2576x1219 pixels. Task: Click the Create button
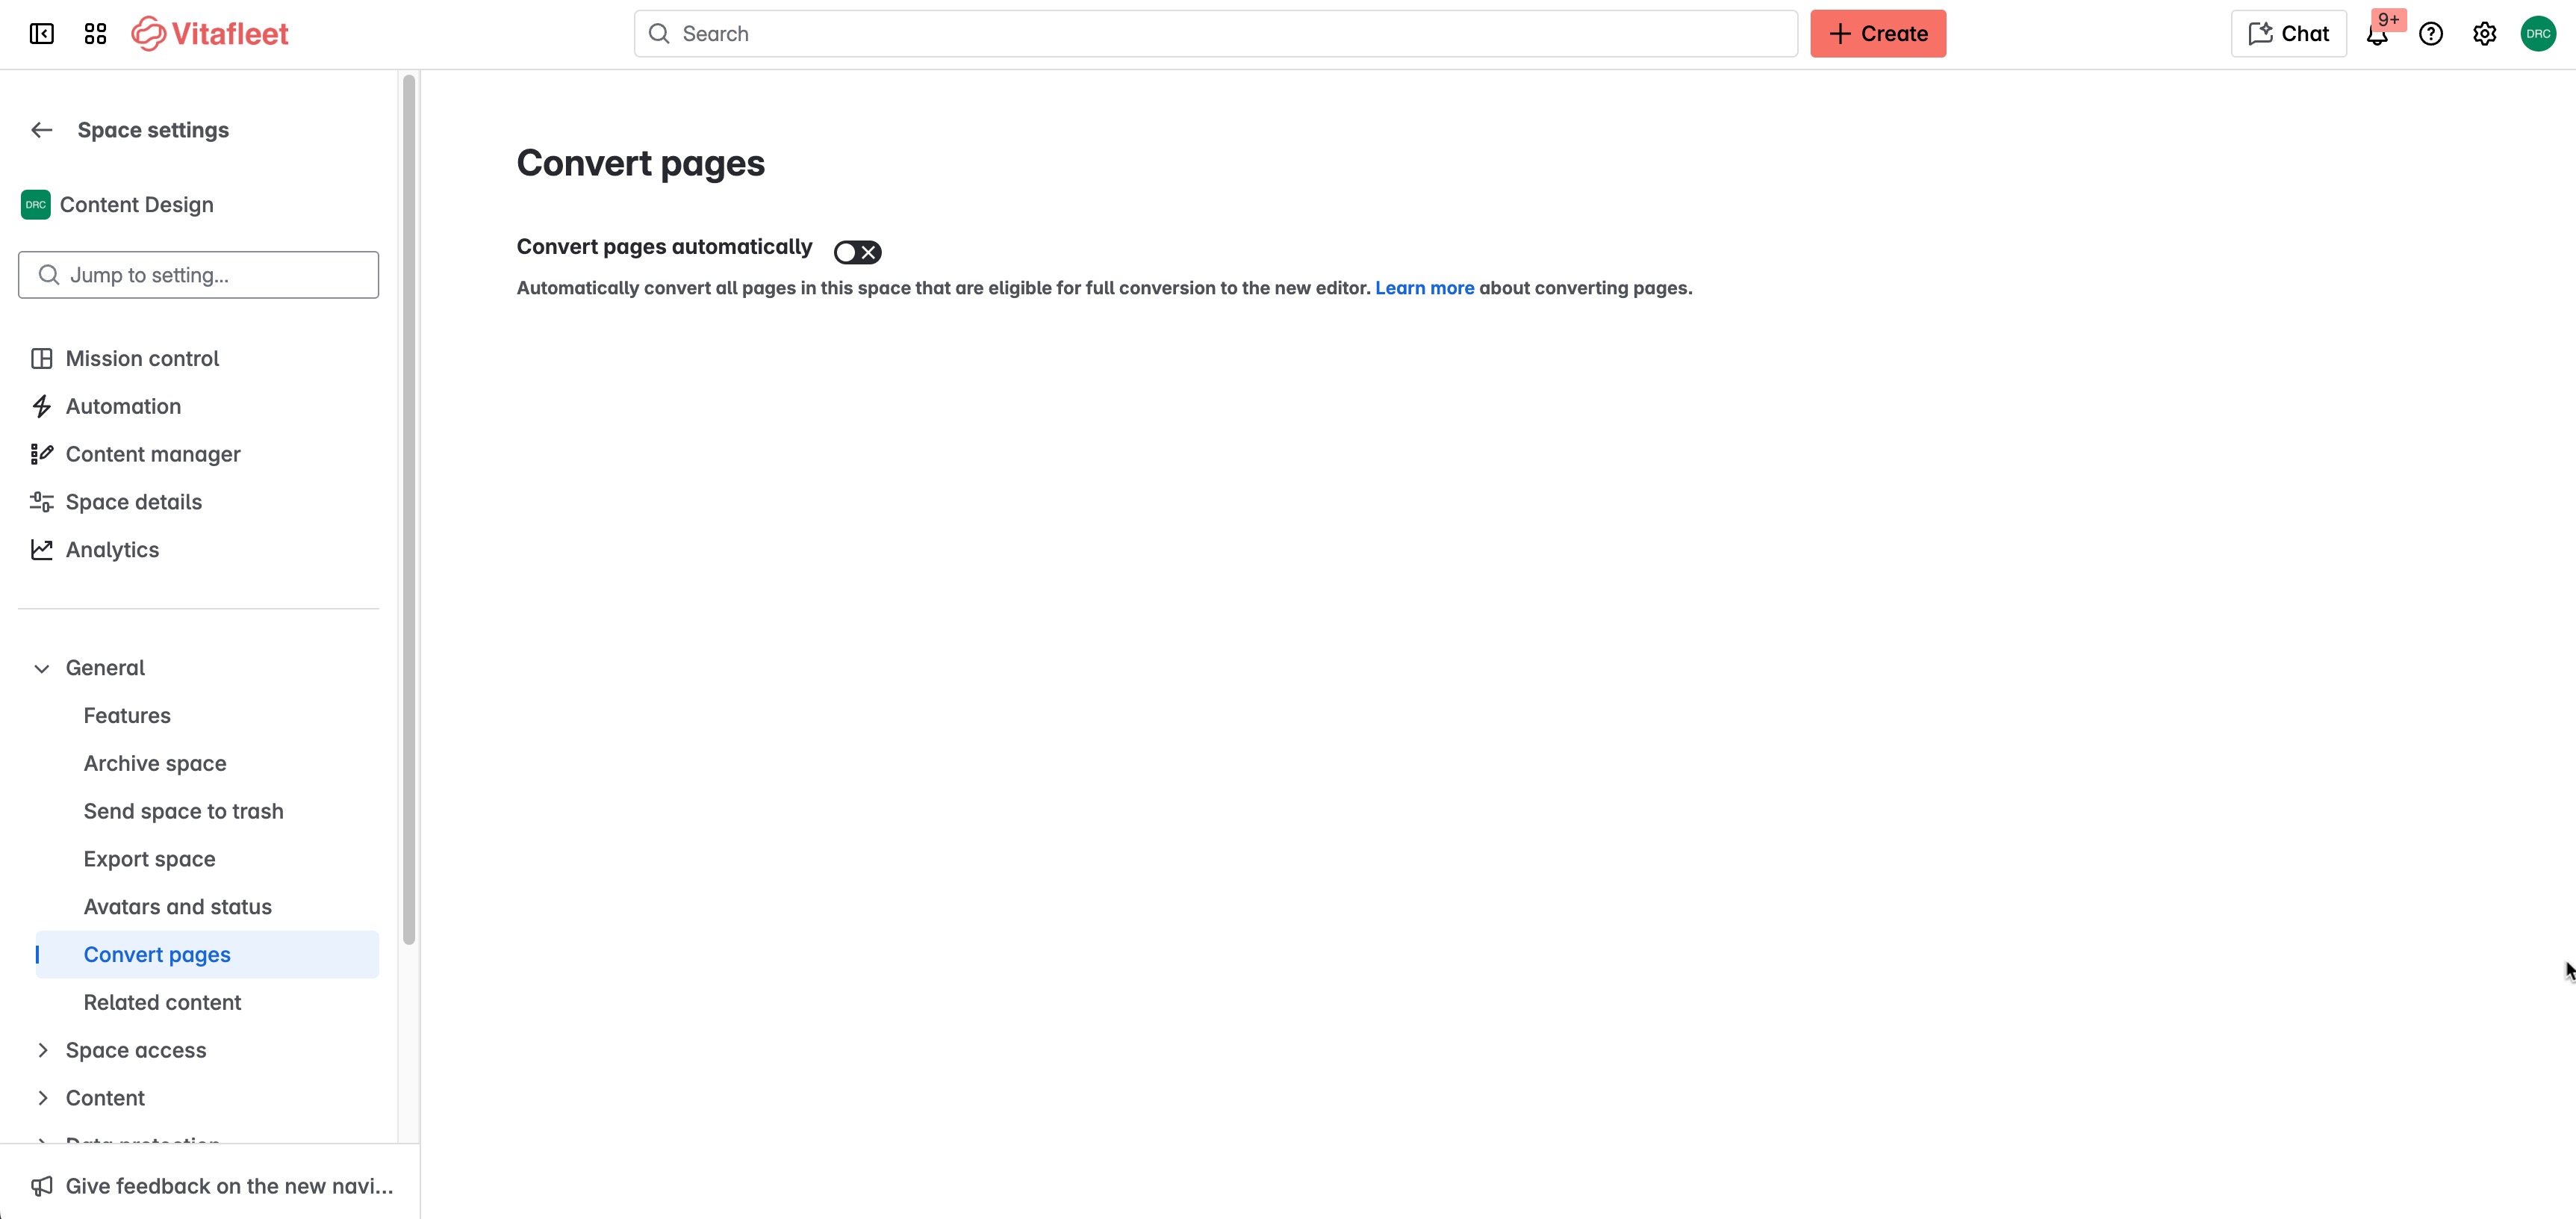pos(1877,34)
